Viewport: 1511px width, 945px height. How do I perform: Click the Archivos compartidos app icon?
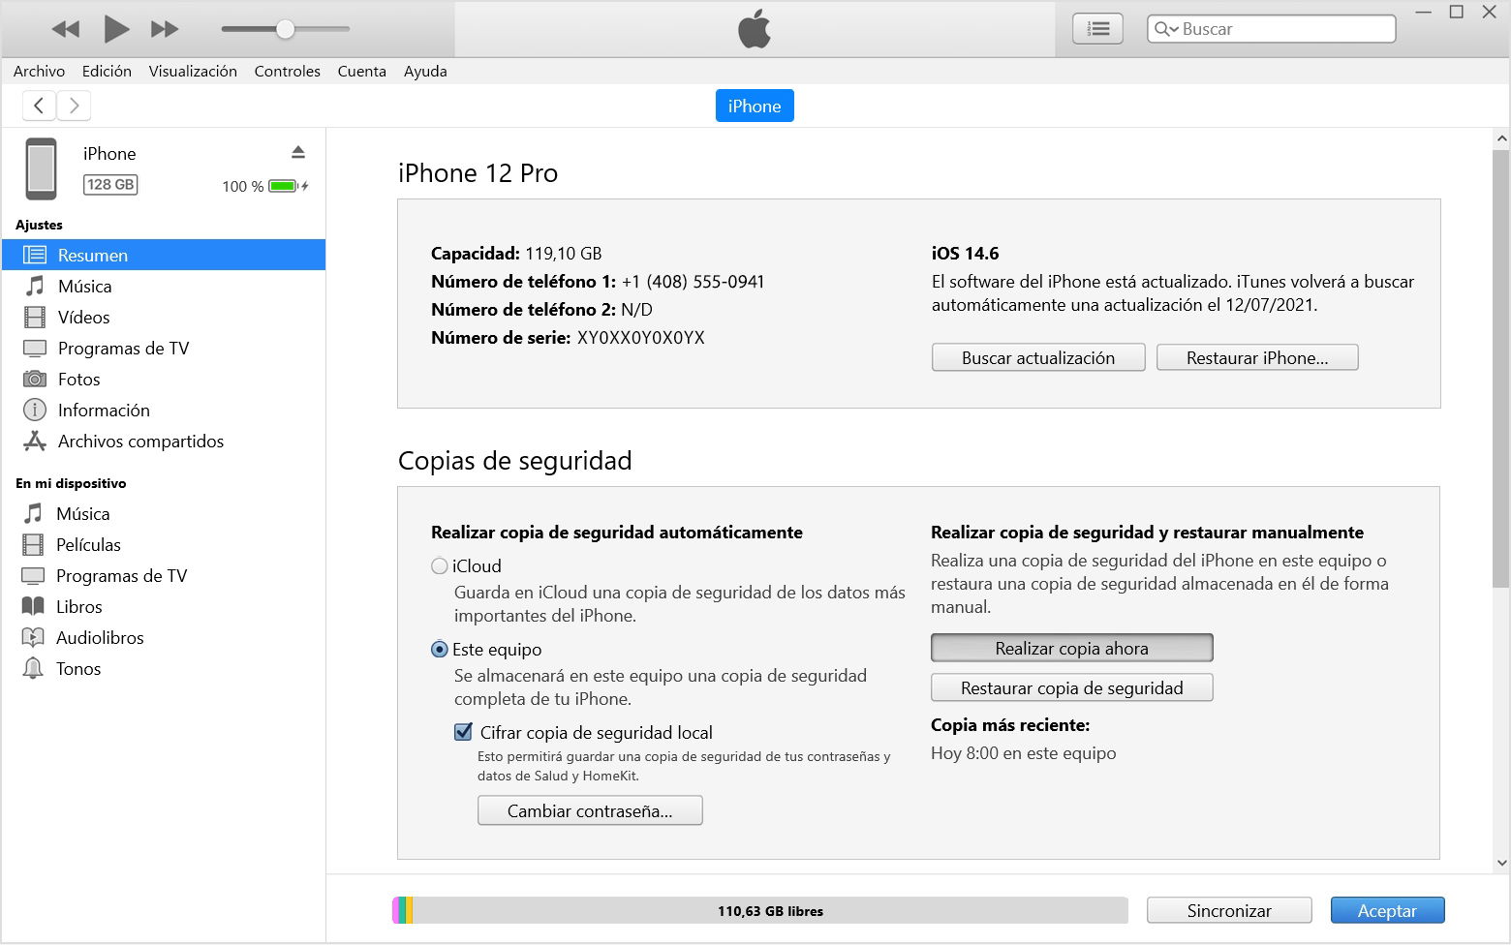[x=35, y=441]
